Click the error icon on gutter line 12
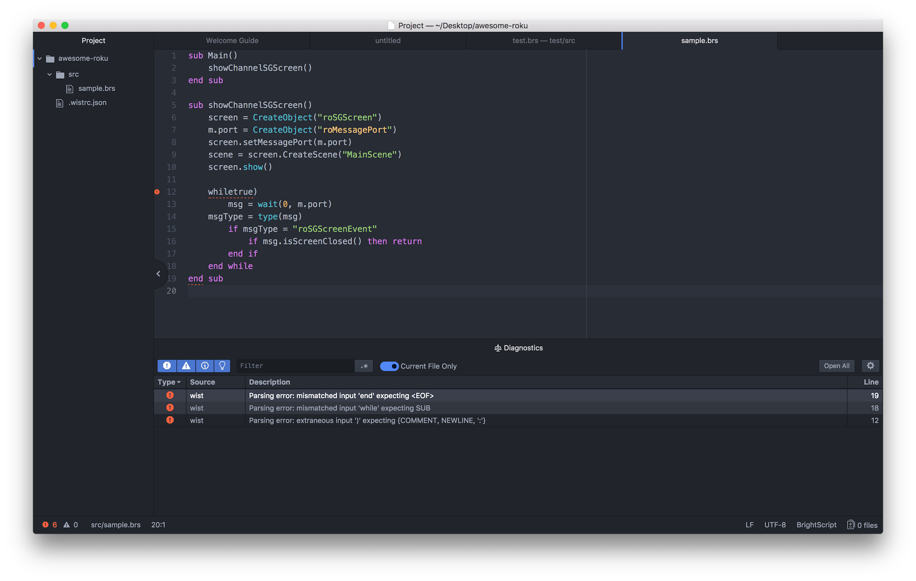 click(x=157, y=192)
